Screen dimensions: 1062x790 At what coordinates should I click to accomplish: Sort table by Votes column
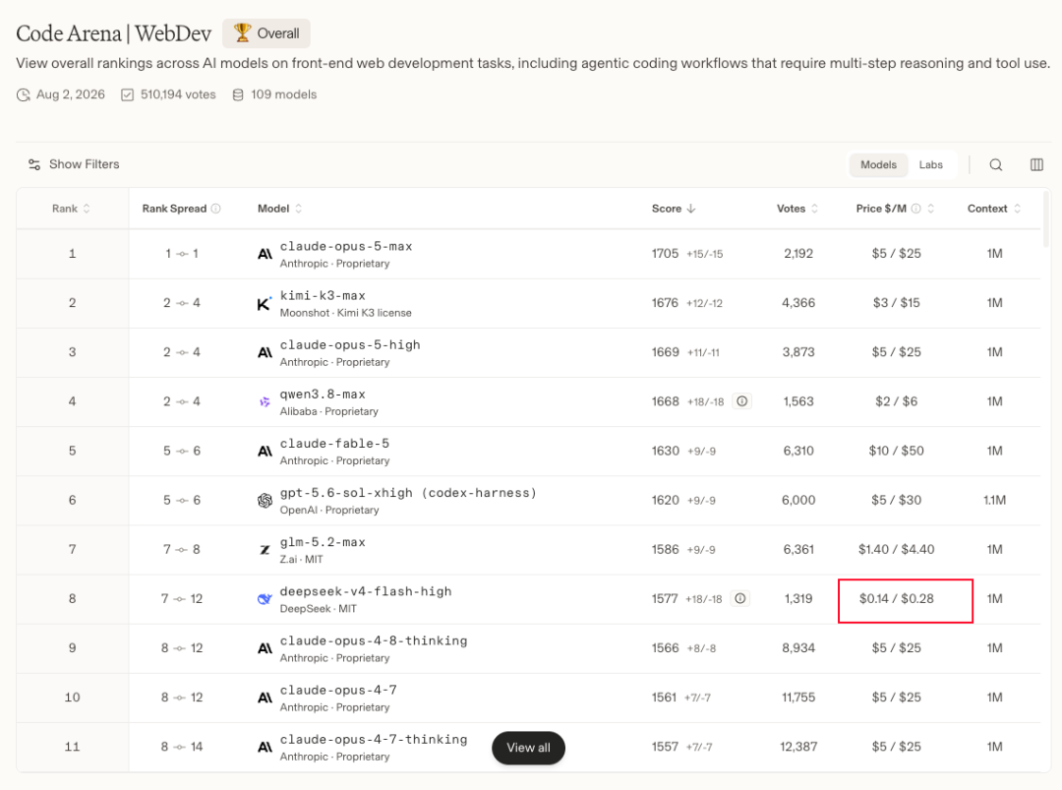point(815,209)
